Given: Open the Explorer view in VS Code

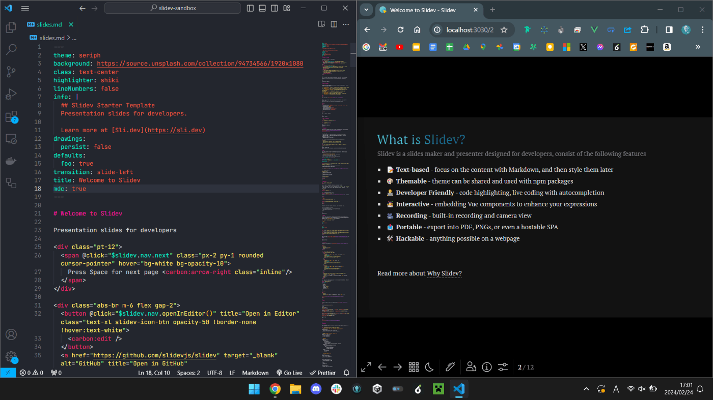Looking at the screenshot, I should point(11,27).
